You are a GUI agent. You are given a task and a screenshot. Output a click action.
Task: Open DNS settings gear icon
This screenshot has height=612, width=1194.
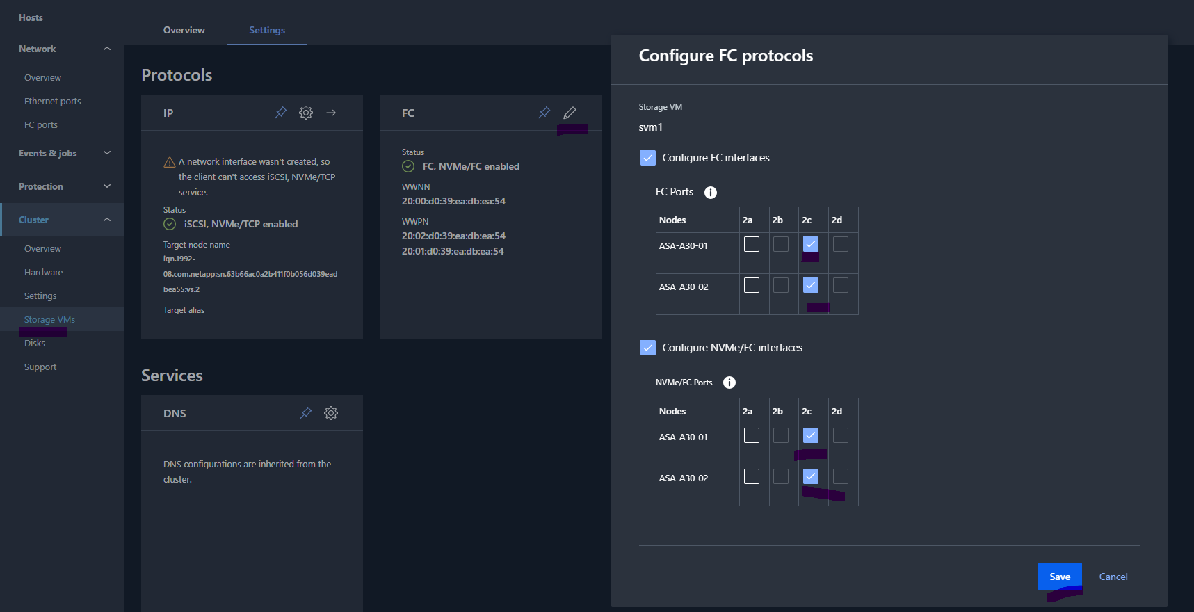(x=331, y=413)
